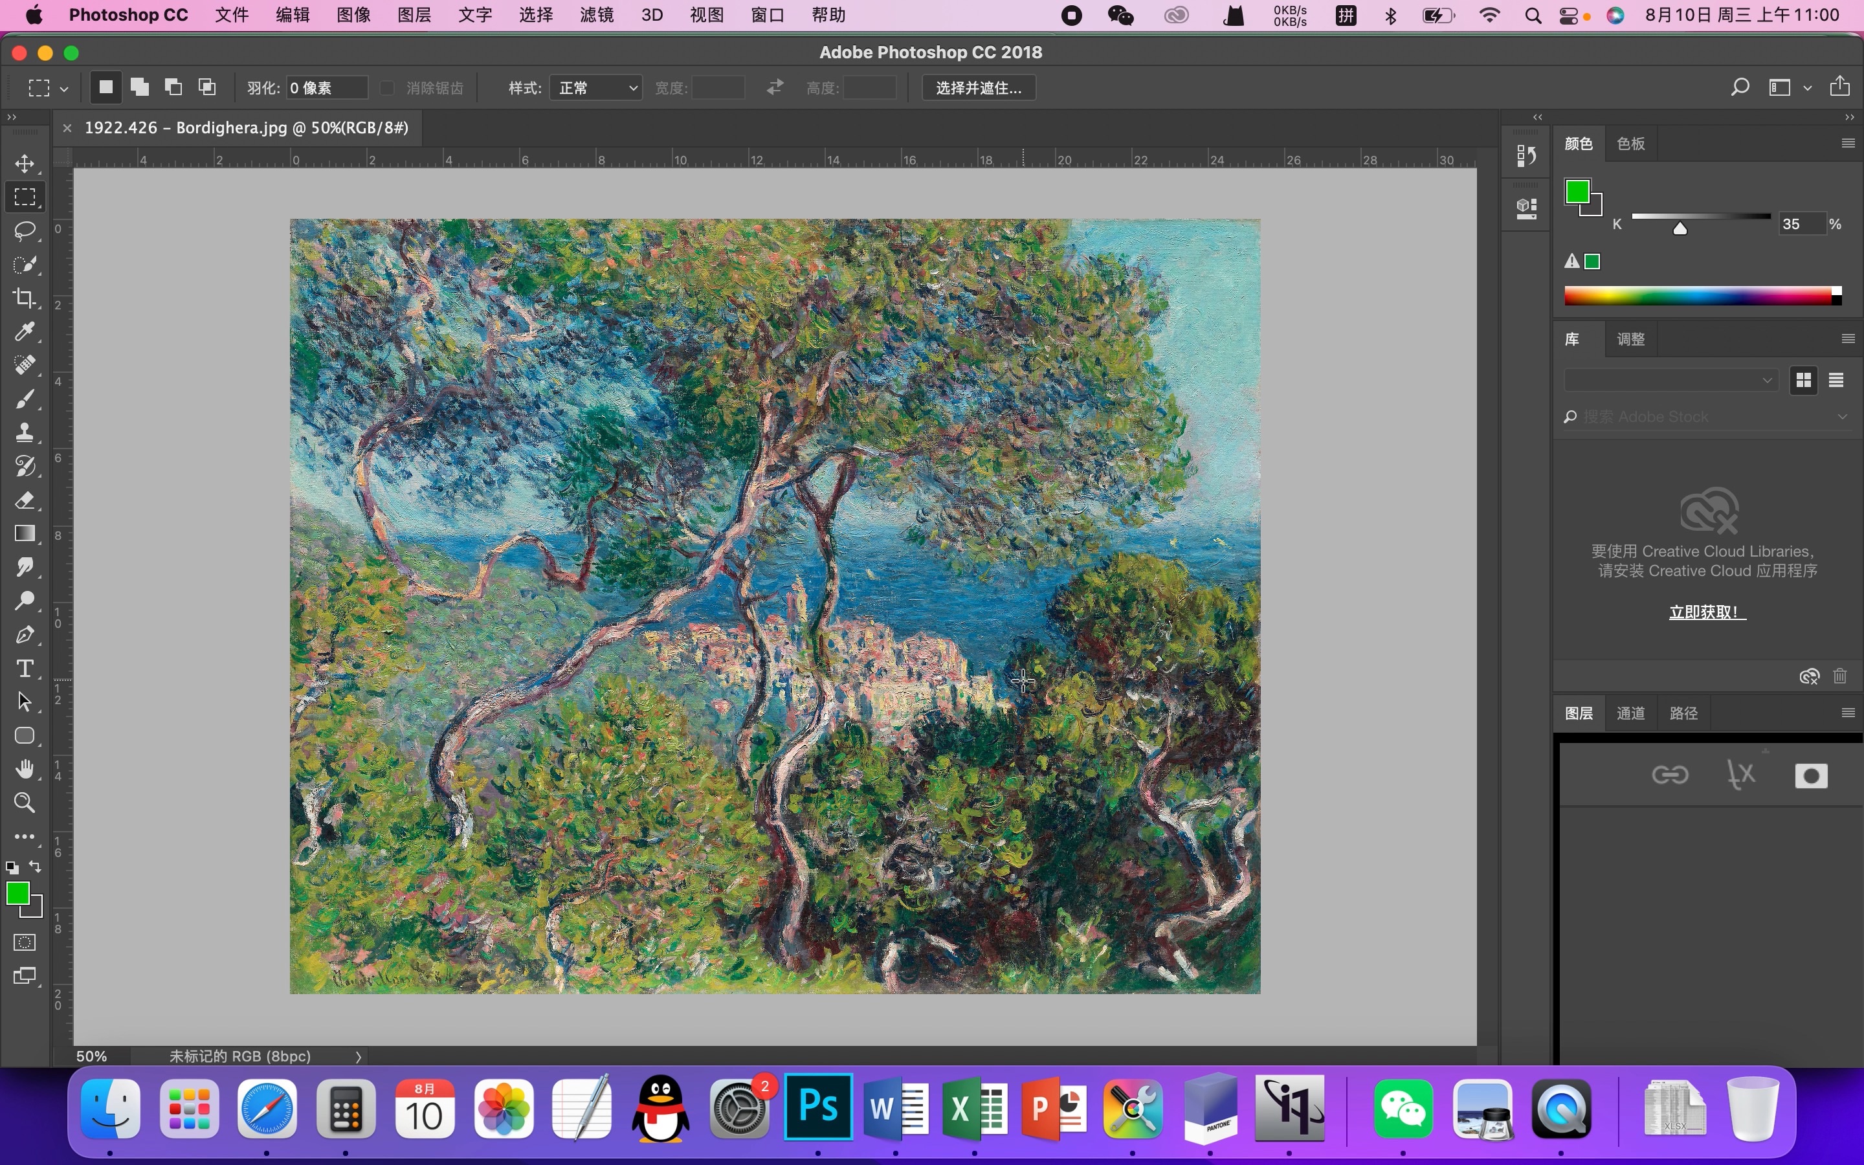Select the Eraser tool
This screenshot has width=1864, height=1165.
pos(25,500)
